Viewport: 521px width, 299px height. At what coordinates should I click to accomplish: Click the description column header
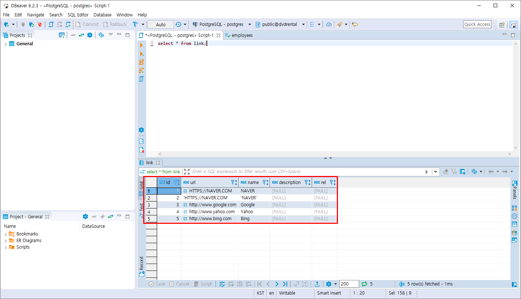tap(291, 182)
